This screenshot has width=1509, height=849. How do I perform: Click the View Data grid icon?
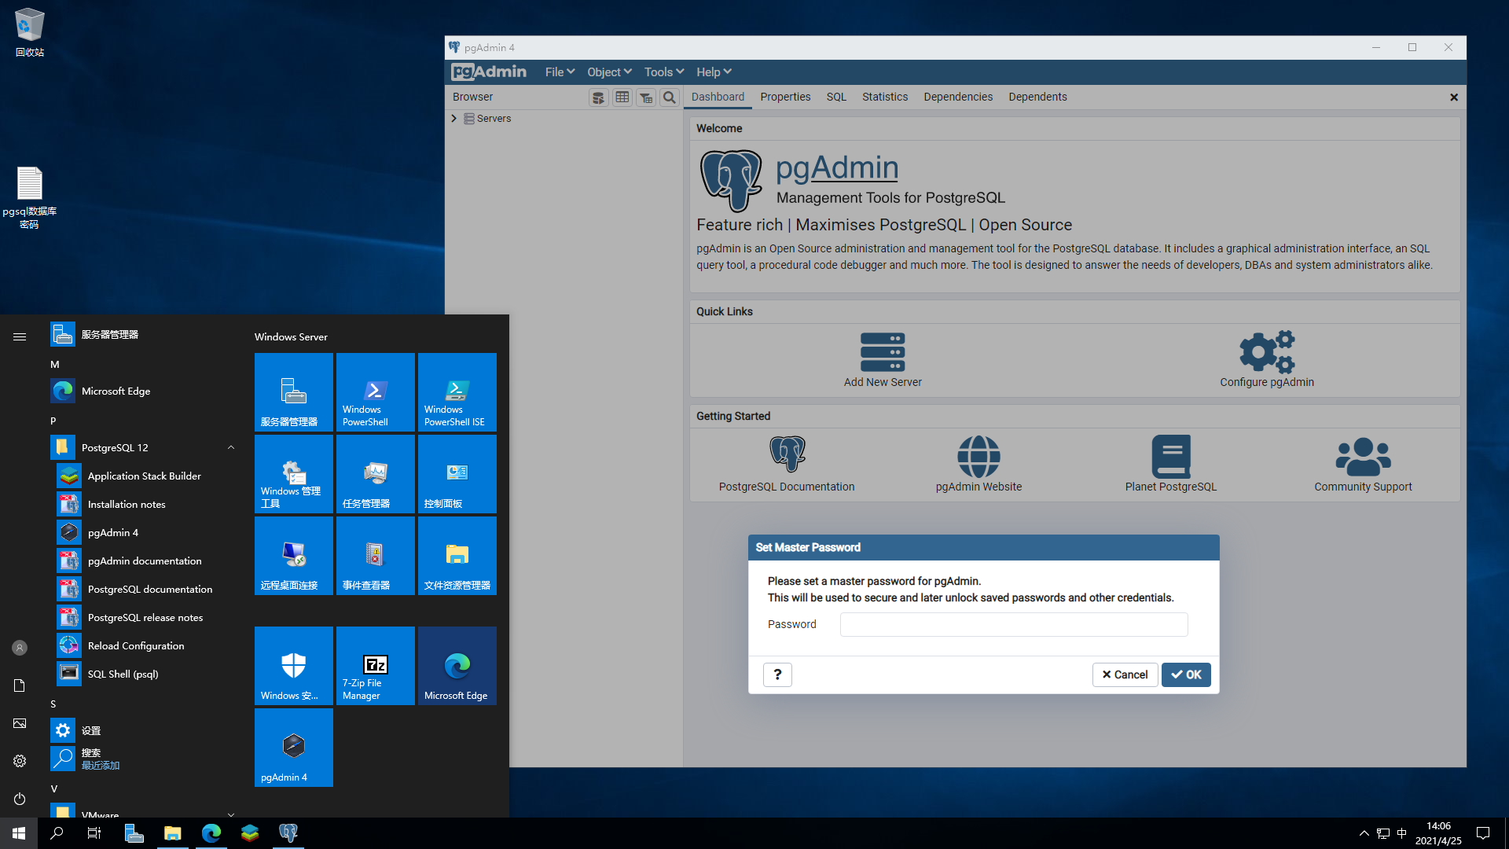(x=622, y=97)
